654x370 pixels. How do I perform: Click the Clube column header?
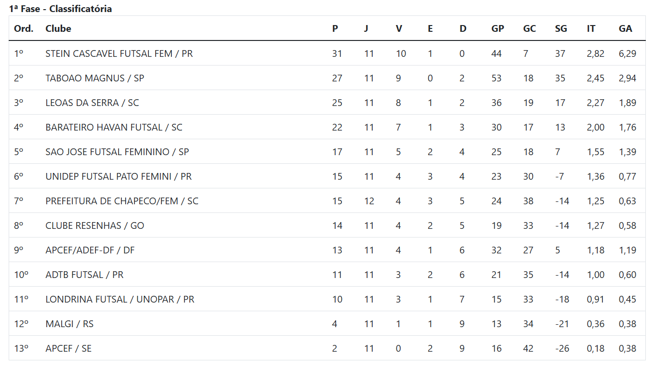click(58, 28)
